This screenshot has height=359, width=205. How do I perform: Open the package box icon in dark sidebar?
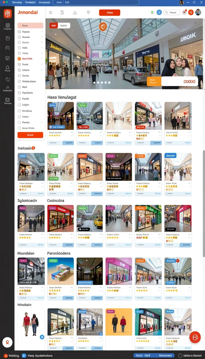7,58
